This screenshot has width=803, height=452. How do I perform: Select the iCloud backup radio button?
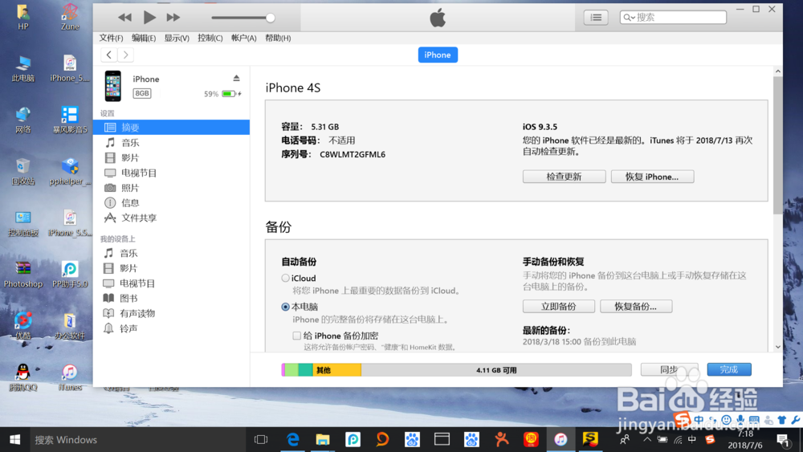click(x=285, y=278)
